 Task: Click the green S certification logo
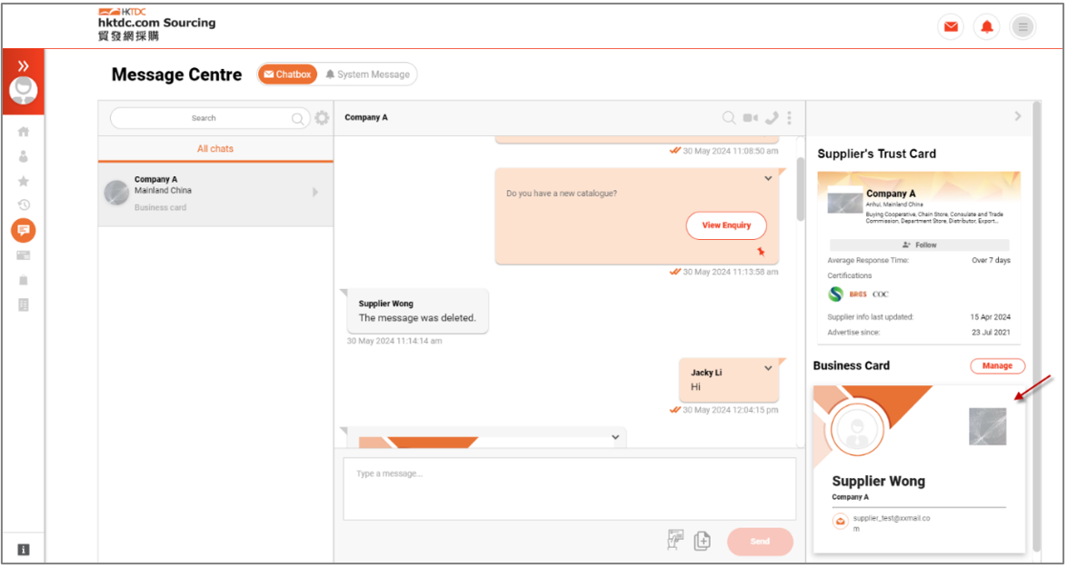(836, 294)
